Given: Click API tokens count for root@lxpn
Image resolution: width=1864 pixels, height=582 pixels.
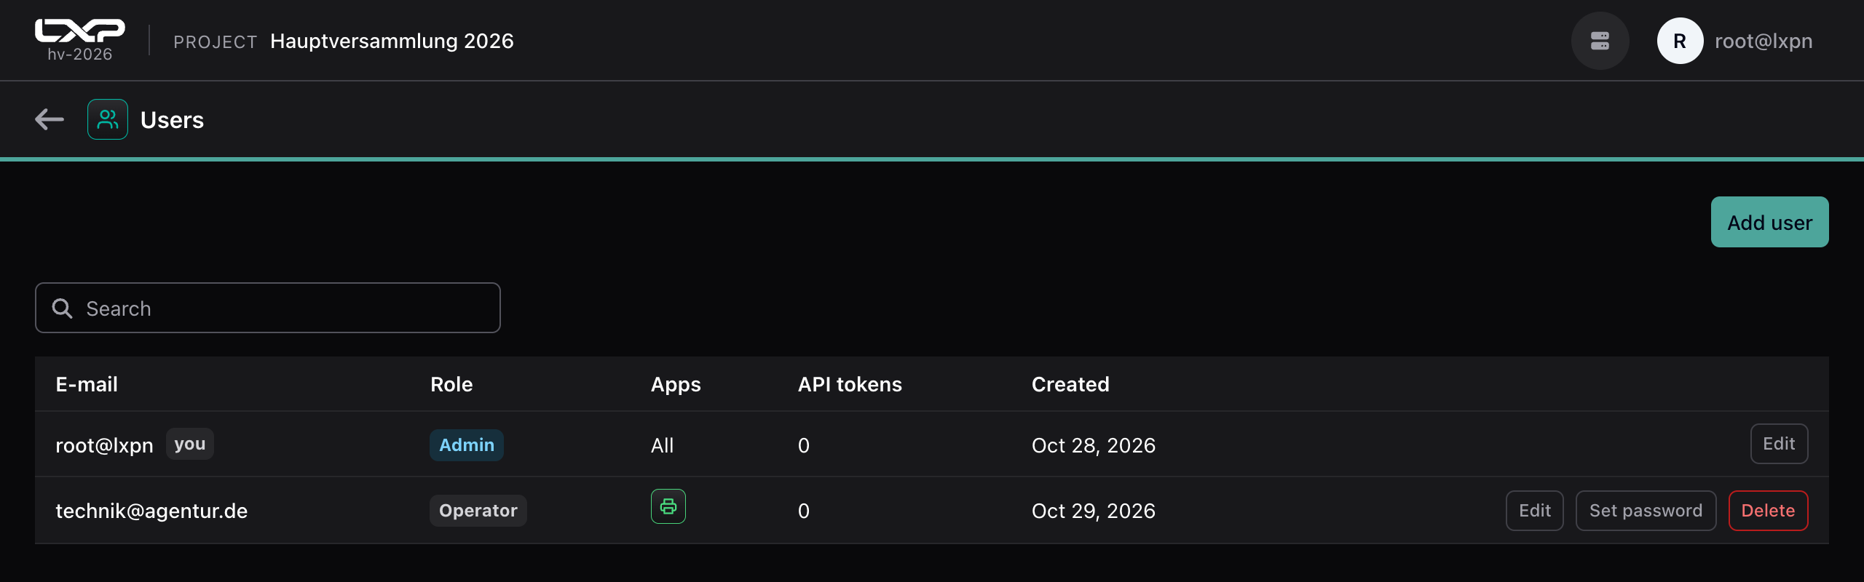Looking at the screenshot, I should pyautogui.click(x=804, y=445).
